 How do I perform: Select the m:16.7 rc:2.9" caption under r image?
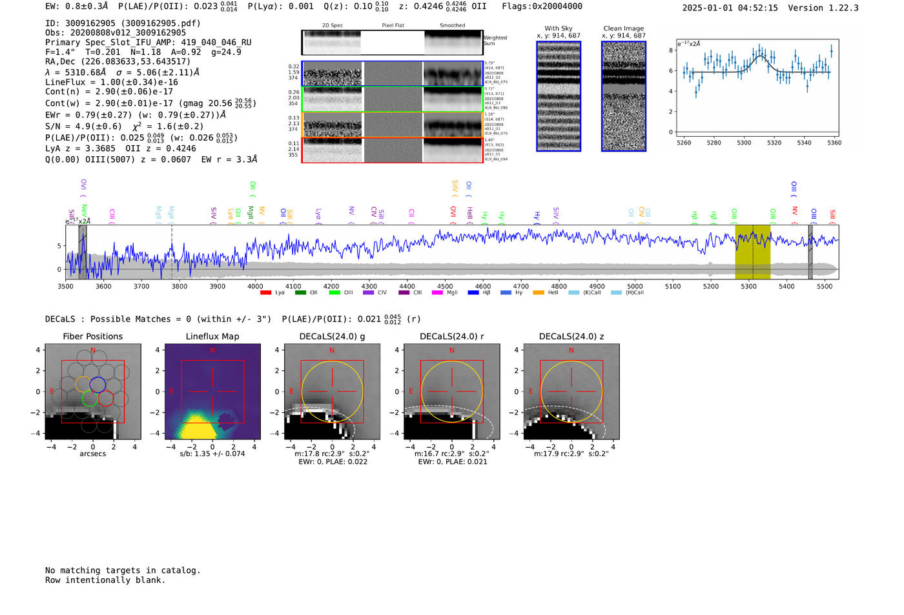pos(451,454)
